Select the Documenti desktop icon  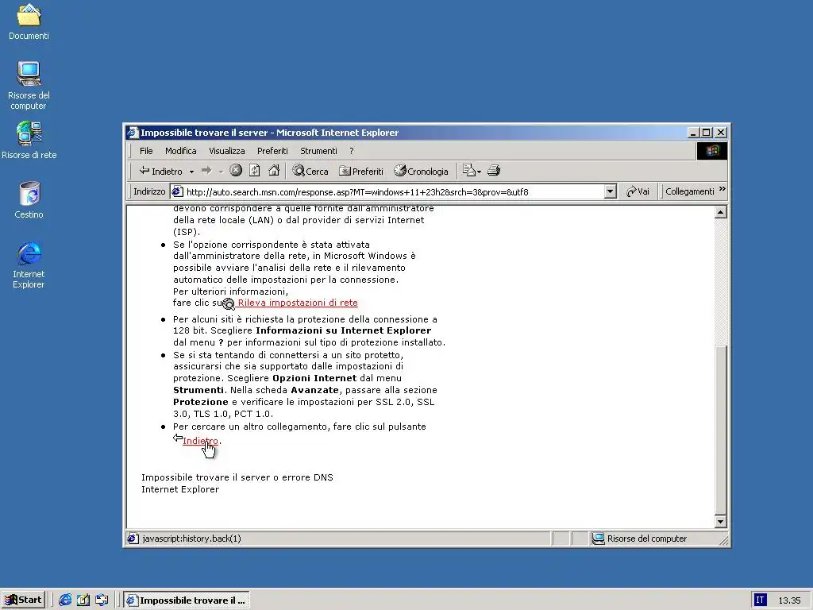[x=29, y=22]
